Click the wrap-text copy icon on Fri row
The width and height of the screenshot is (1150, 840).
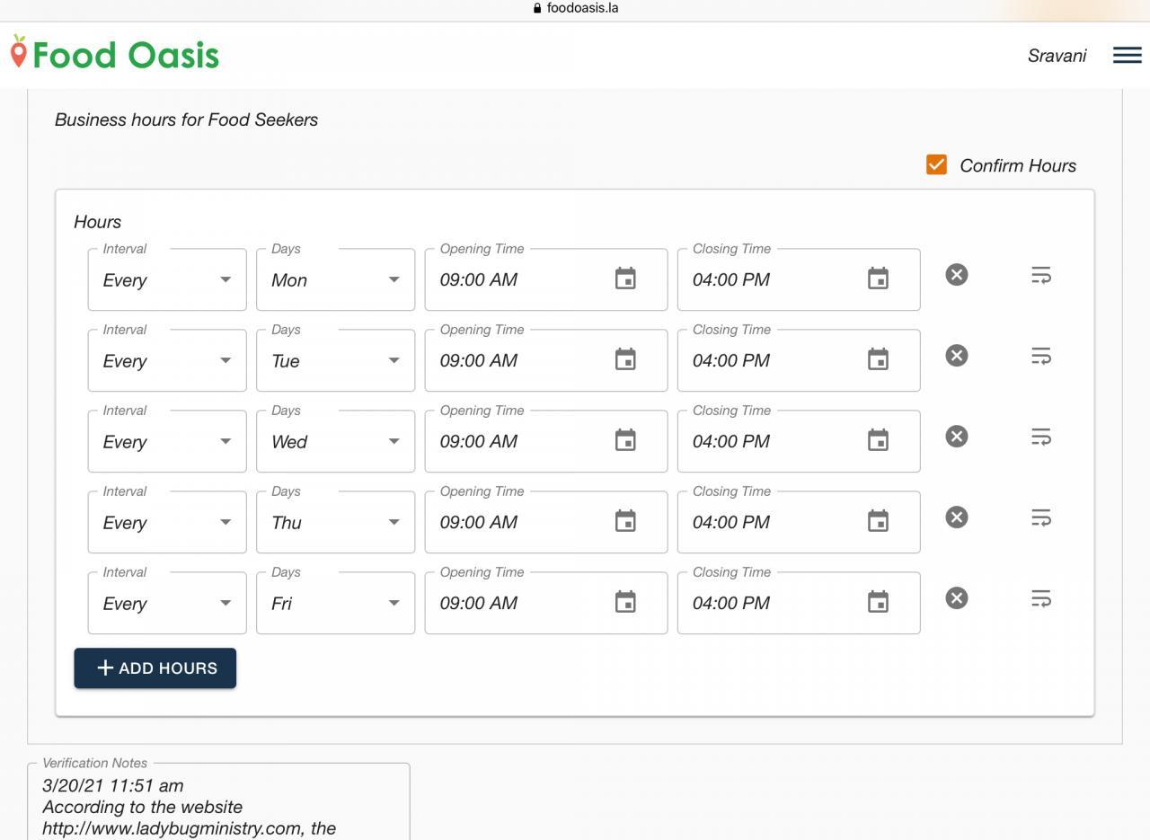pyautogui.click(x=1040, y=598)
